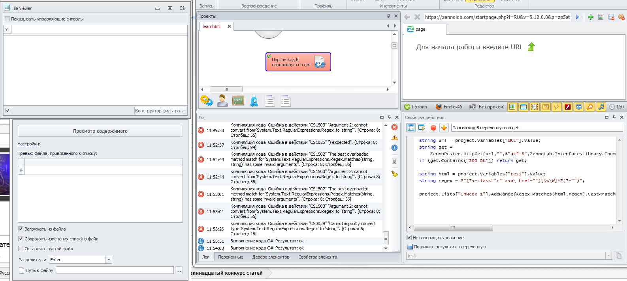
Task: Click the blue alien mascot icon
Action: click(254, 101)
